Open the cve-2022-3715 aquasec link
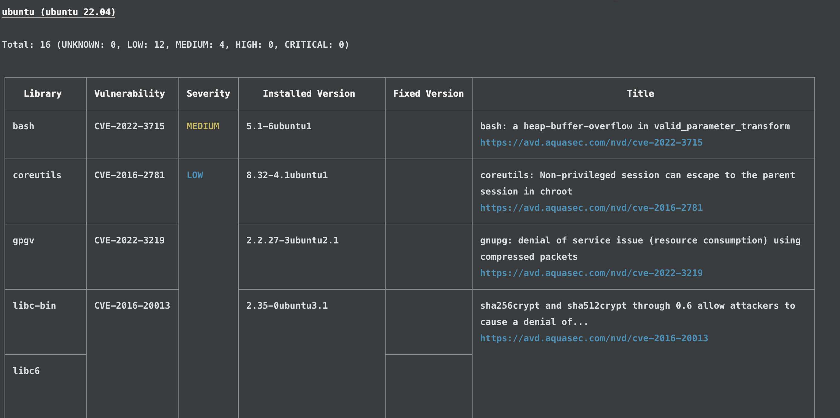 click(x=591, y=143)
